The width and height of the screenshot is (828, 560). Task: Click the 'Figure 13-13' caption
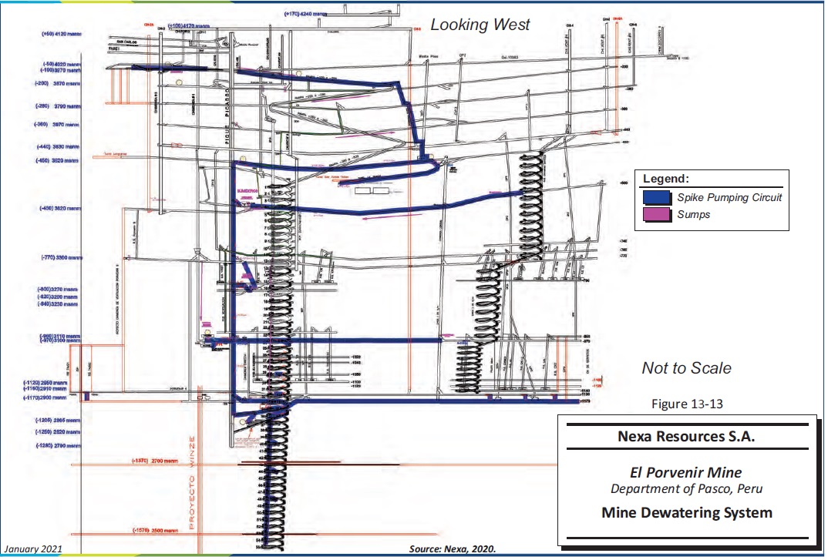click(x=686, y=402)
